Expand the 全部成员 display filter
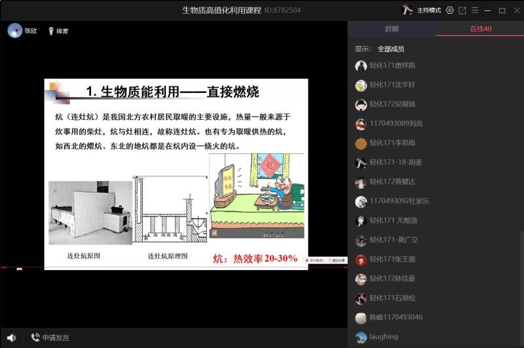Viewport: 524px width, 348px height. (390, 49)
